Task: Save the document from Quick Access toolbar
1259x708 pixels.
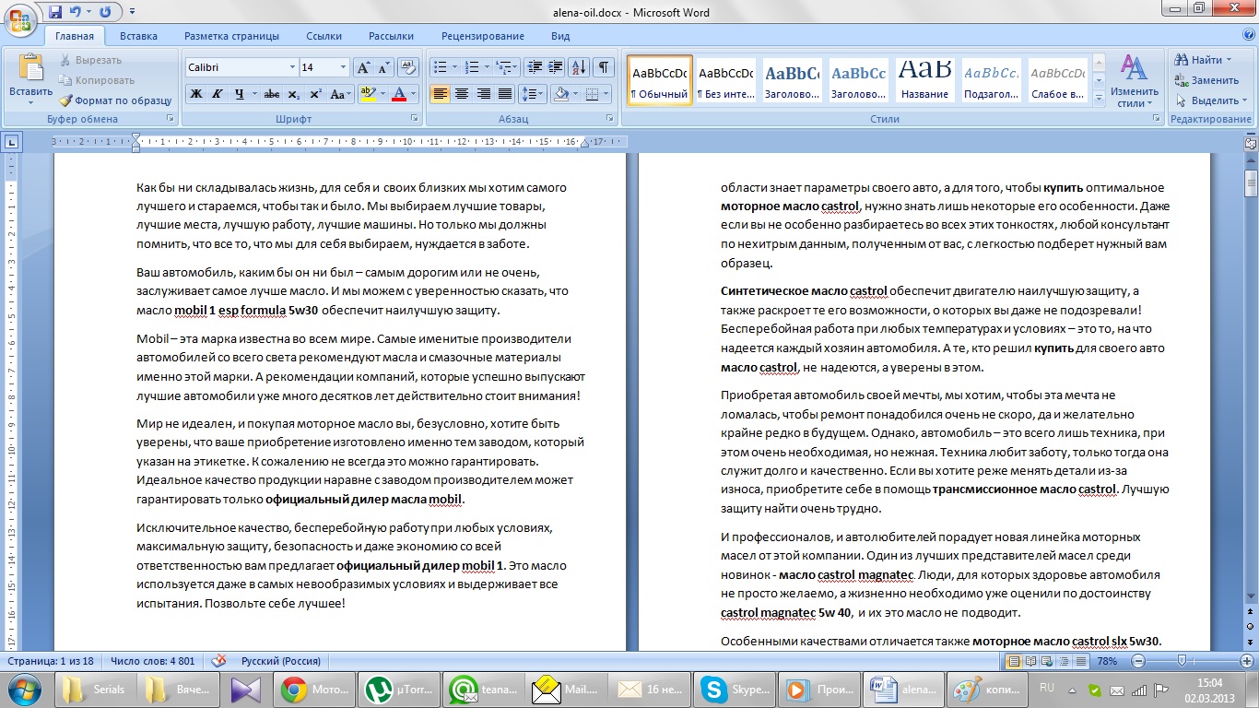Action: [55, 12]
